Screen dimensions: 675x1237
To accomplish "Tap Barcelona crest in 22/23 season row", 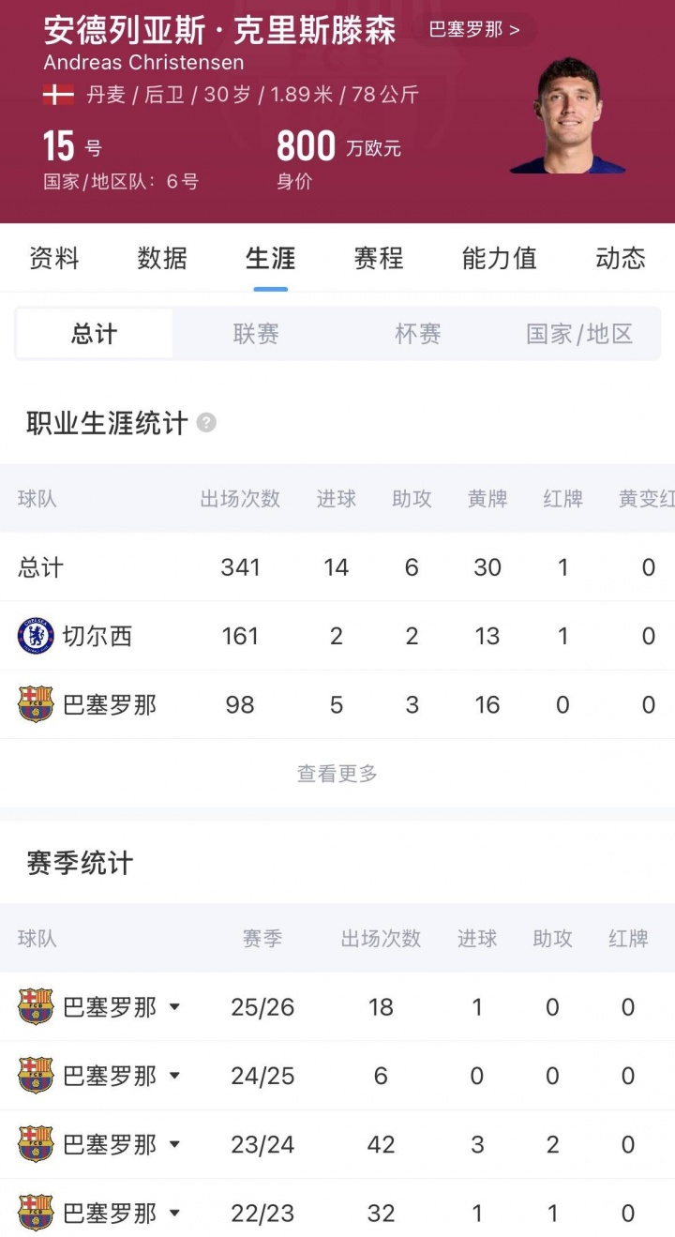I will coord(36,1213).
